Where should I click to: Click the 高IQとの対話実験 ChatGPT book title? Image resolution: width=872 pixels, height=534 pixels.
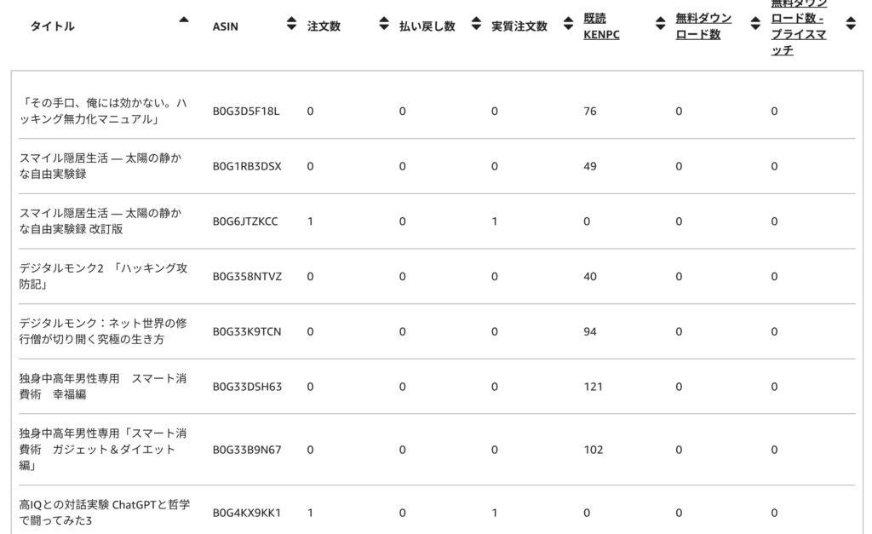point(104,513)
